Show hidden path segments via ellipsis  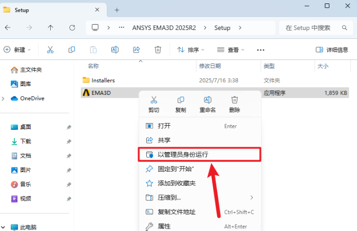pos(122,28)
